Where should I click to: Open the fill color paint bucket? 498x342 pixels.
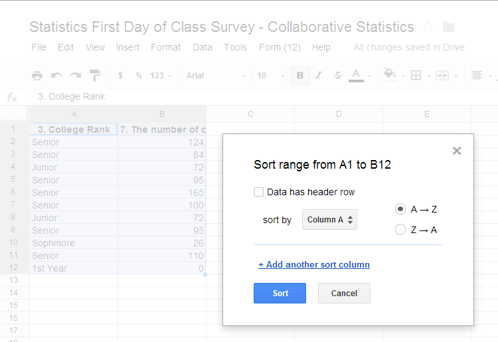click(390, 75)
